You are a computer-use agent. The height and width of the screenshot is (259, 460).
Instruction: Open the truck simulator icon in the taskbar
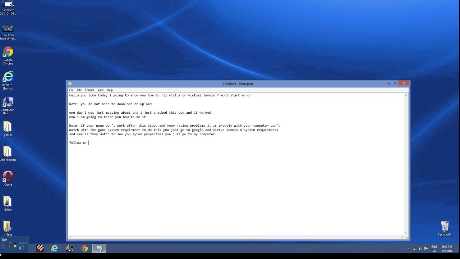pyautogui.click(x=70, y=248)
